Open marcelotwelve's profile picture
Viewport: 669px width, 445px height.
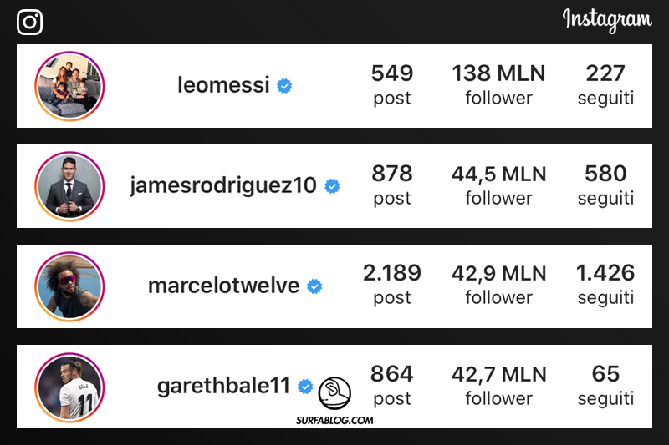69,286
